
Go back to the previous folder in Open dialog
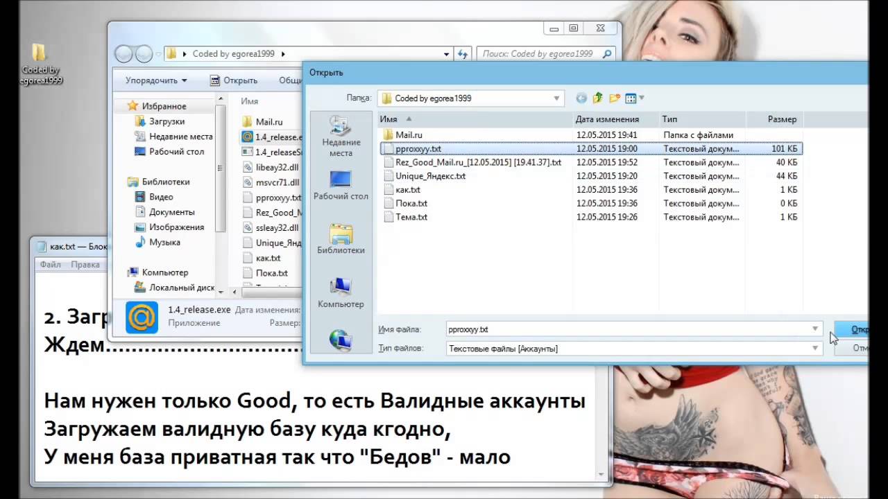[581, 98]
